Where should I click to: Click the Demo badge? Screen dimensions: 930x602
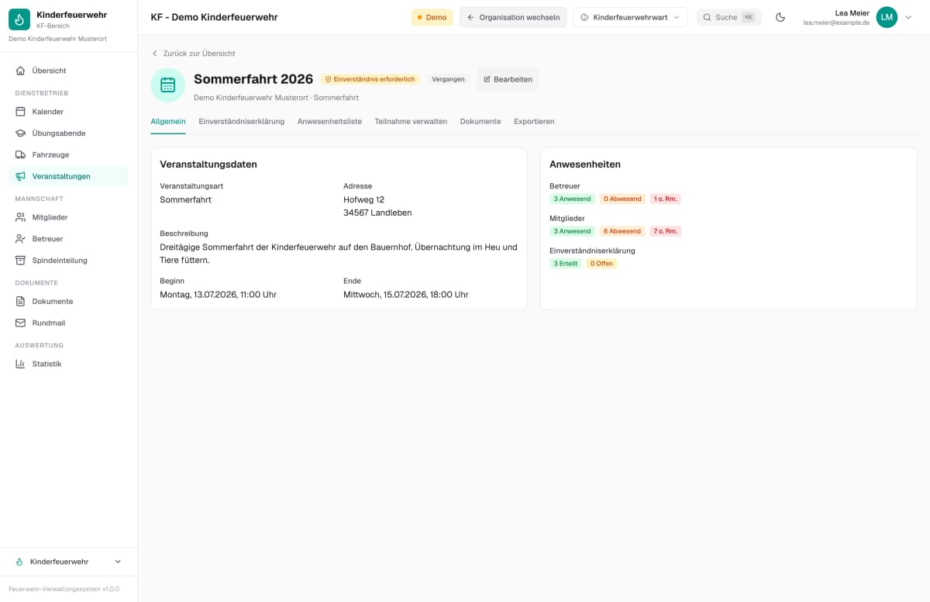pyautogui.click(x=432, y=17)
